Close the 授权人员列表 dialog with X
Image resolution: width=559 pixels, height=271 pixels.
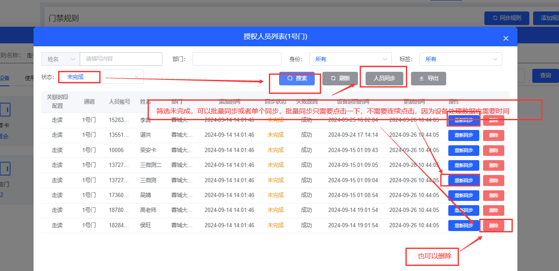[506, 38]
